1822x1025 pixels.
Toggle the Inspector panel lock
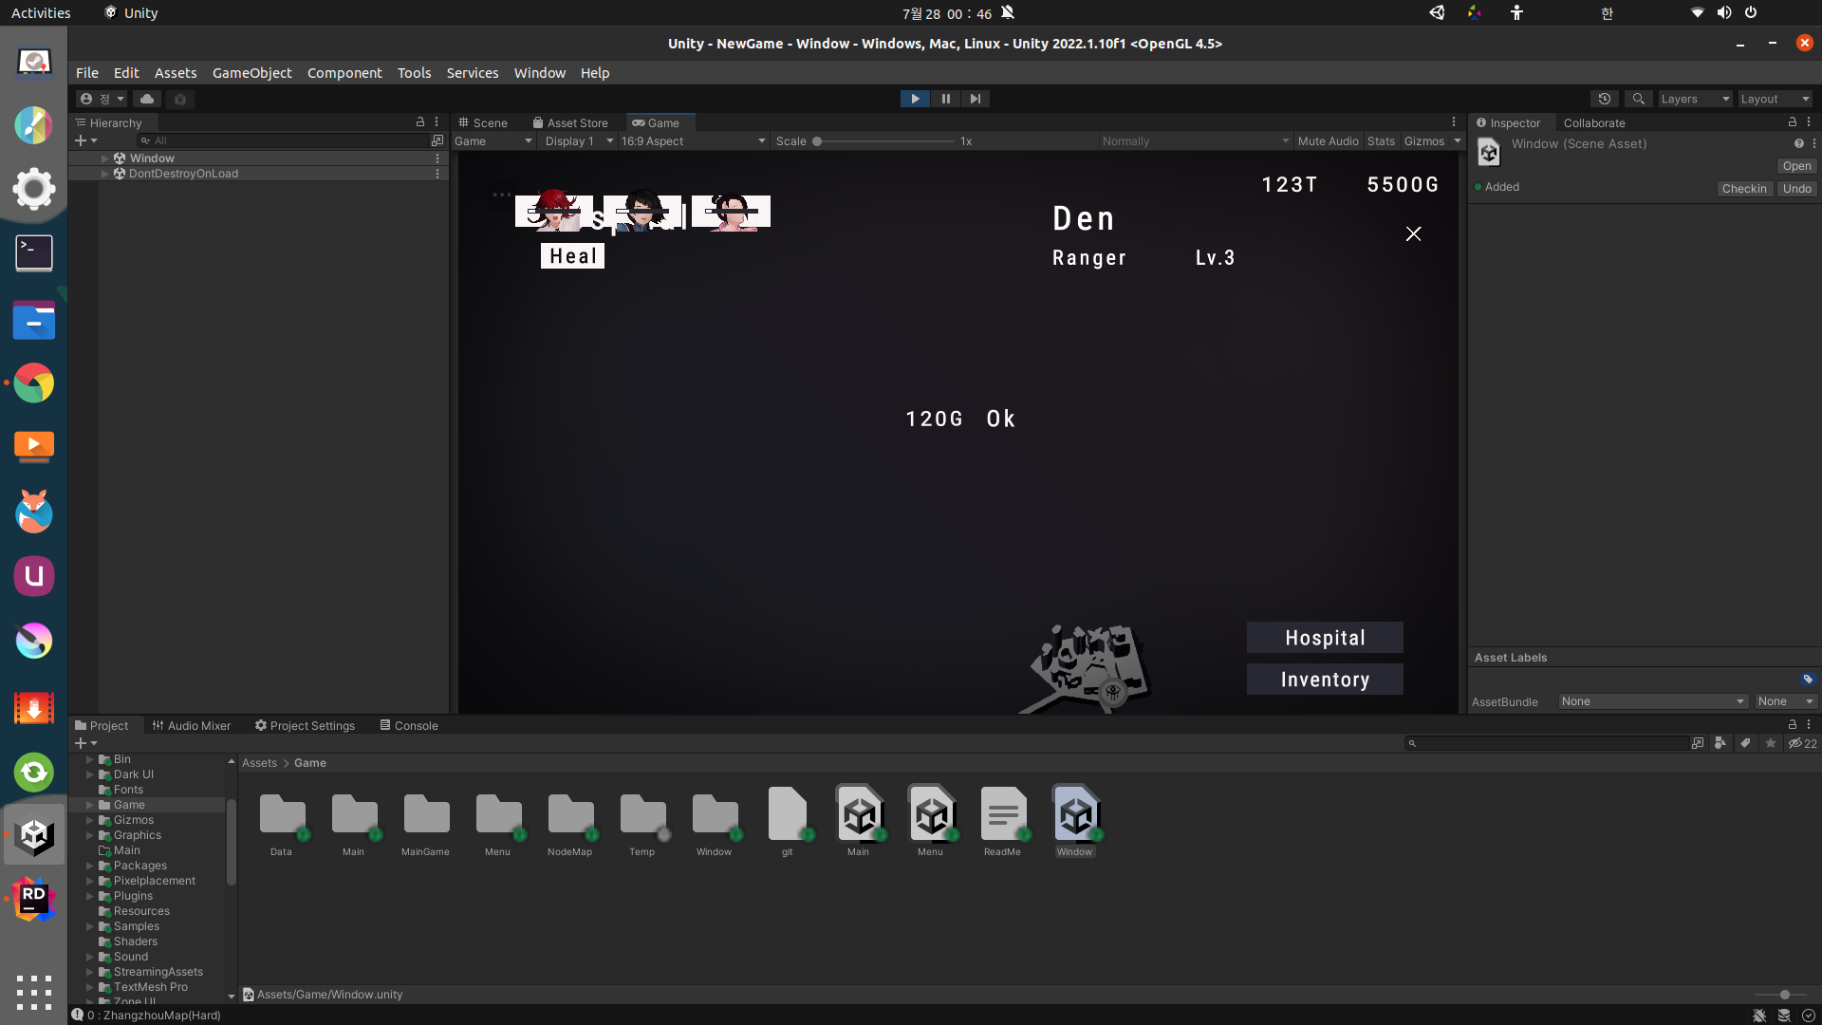(1793, 122)
